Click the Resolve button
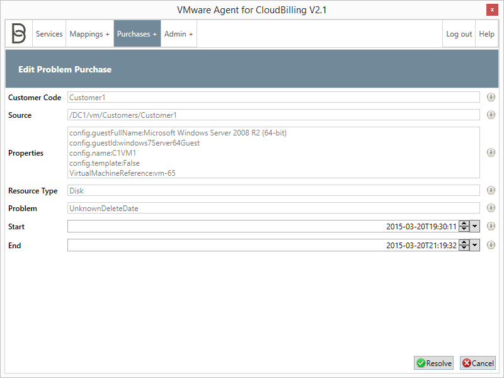The image size is (504, 378). pyautogui.click(x=433, y=363)
